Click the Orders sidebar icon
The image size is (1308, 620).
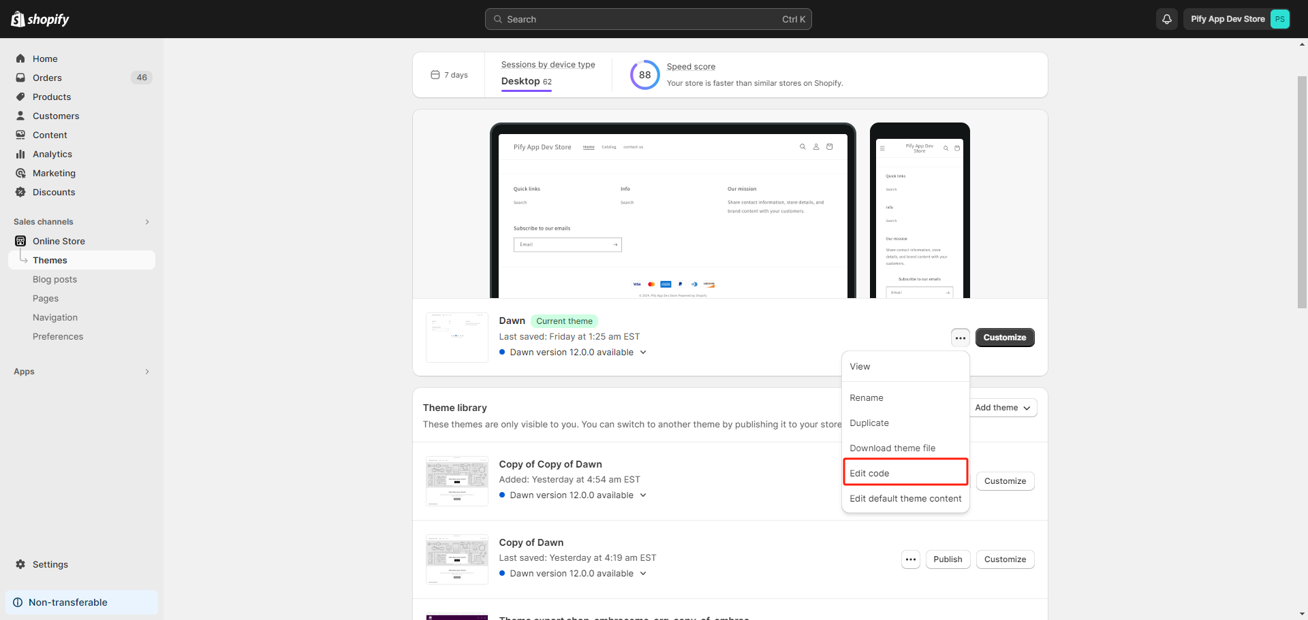[20, 78]
